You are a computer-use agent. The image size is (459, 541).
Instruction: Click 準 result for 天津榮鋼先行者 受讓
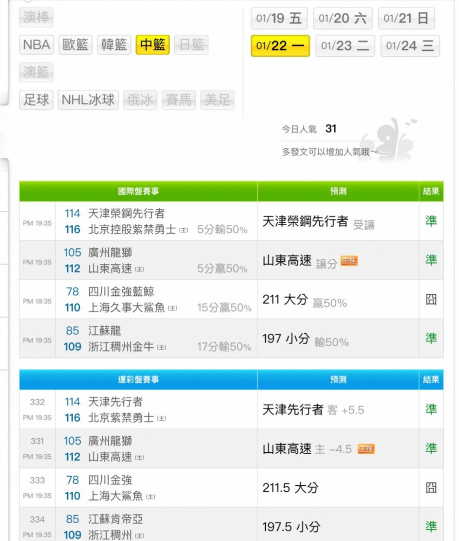click(x=431, y=221)
